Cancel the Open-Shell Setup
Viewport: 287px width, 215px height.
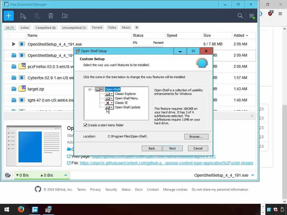[198, 148]
